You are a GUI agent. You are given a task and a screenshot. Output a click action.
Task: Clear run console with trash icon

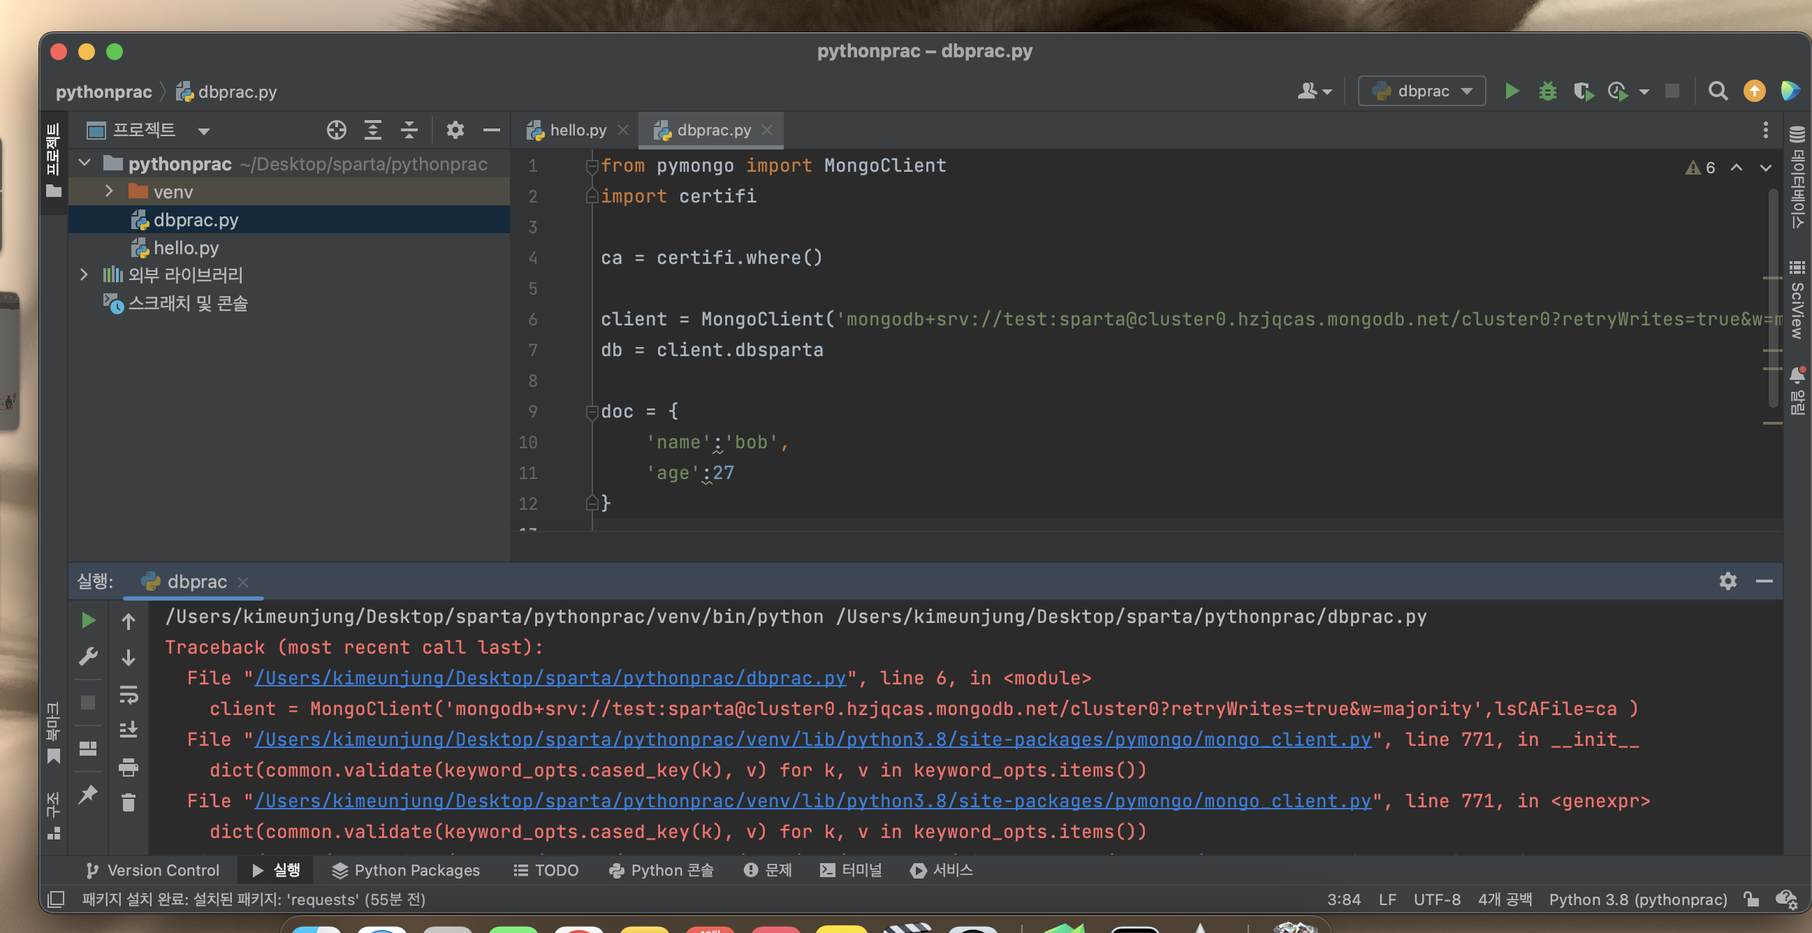[x=129, y=803]
